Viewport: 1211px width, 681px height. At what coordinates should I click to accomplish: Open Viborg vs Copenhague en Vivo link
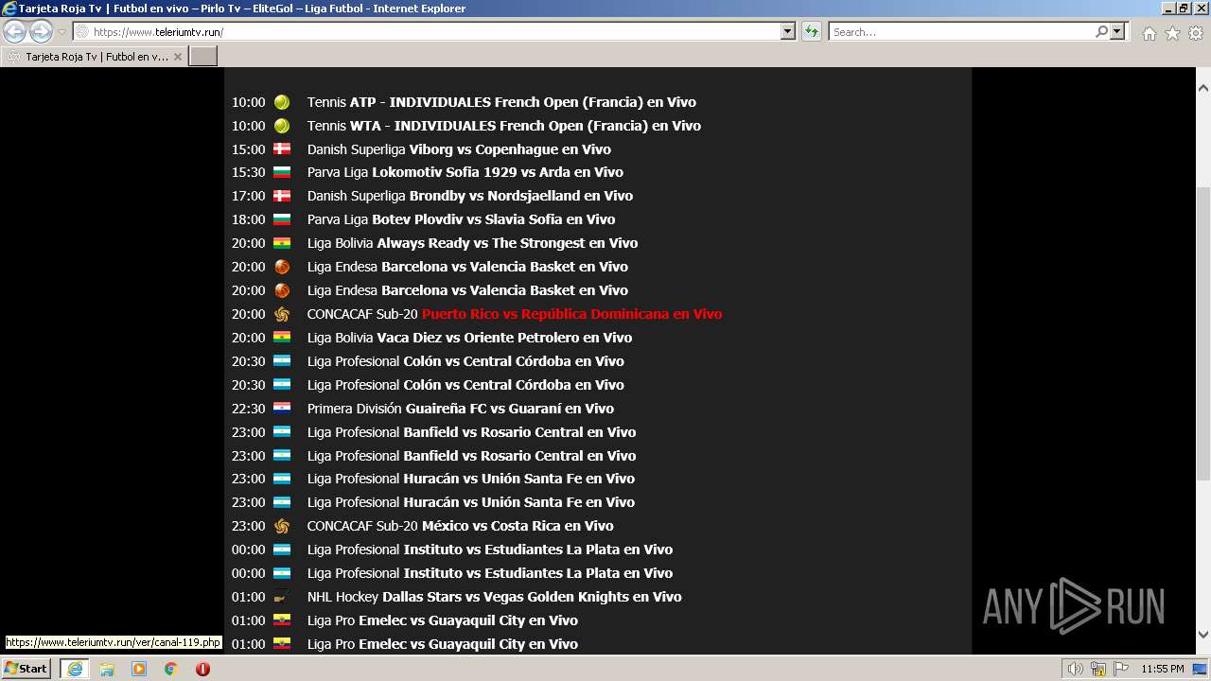(459, 148)
